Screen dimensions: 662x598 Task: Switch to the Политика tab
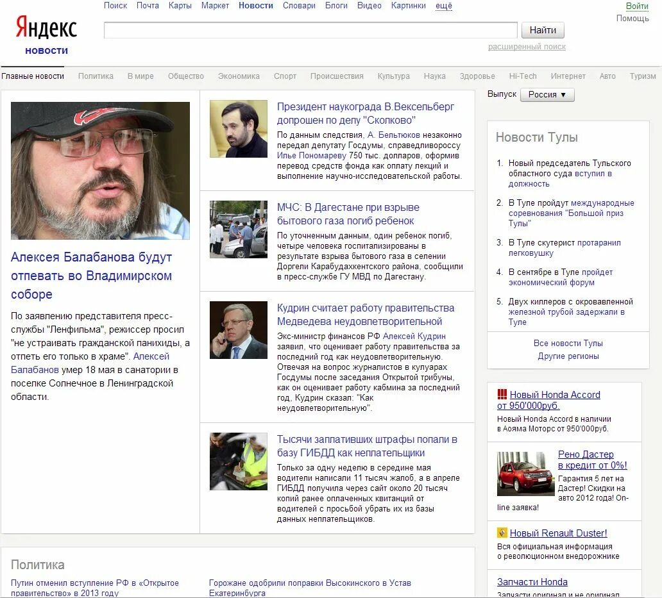96,76
